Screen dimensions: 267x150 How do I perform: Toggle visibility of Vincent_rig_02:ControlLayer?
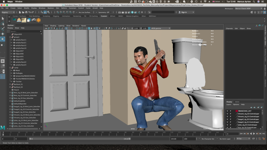pos(227,114)
